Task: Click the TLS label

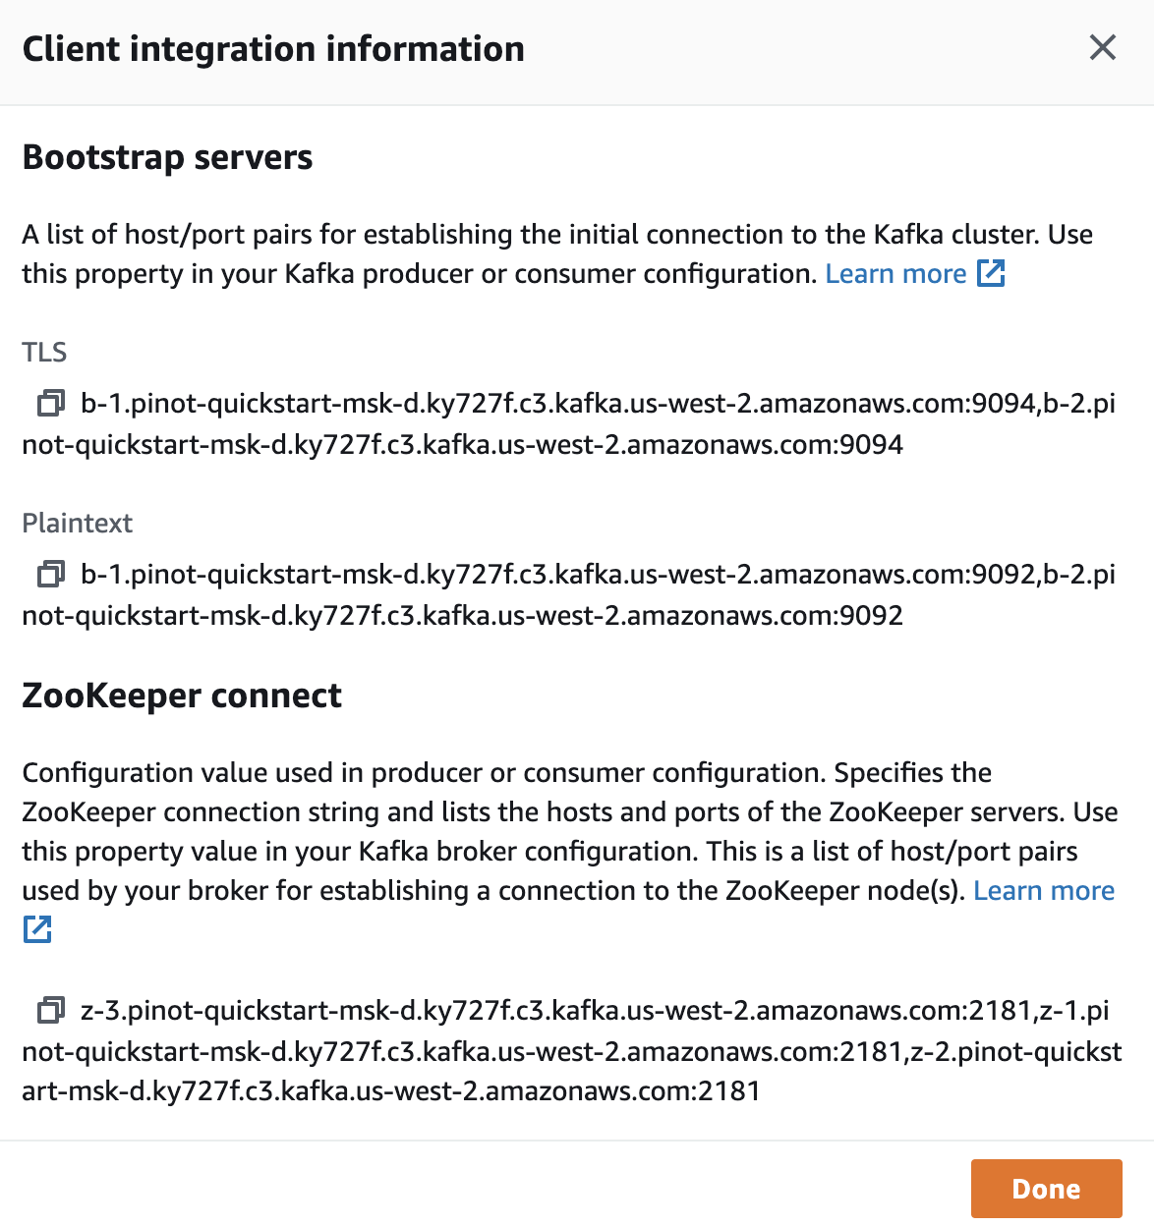Action: (x=44, y=353)
